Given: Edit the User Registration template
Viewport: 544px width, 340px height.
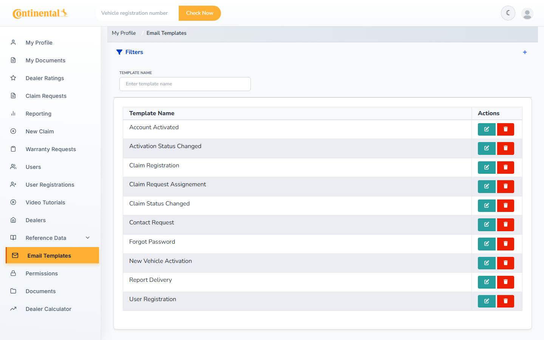Looking at the screenshot, I should pos(487,301).
